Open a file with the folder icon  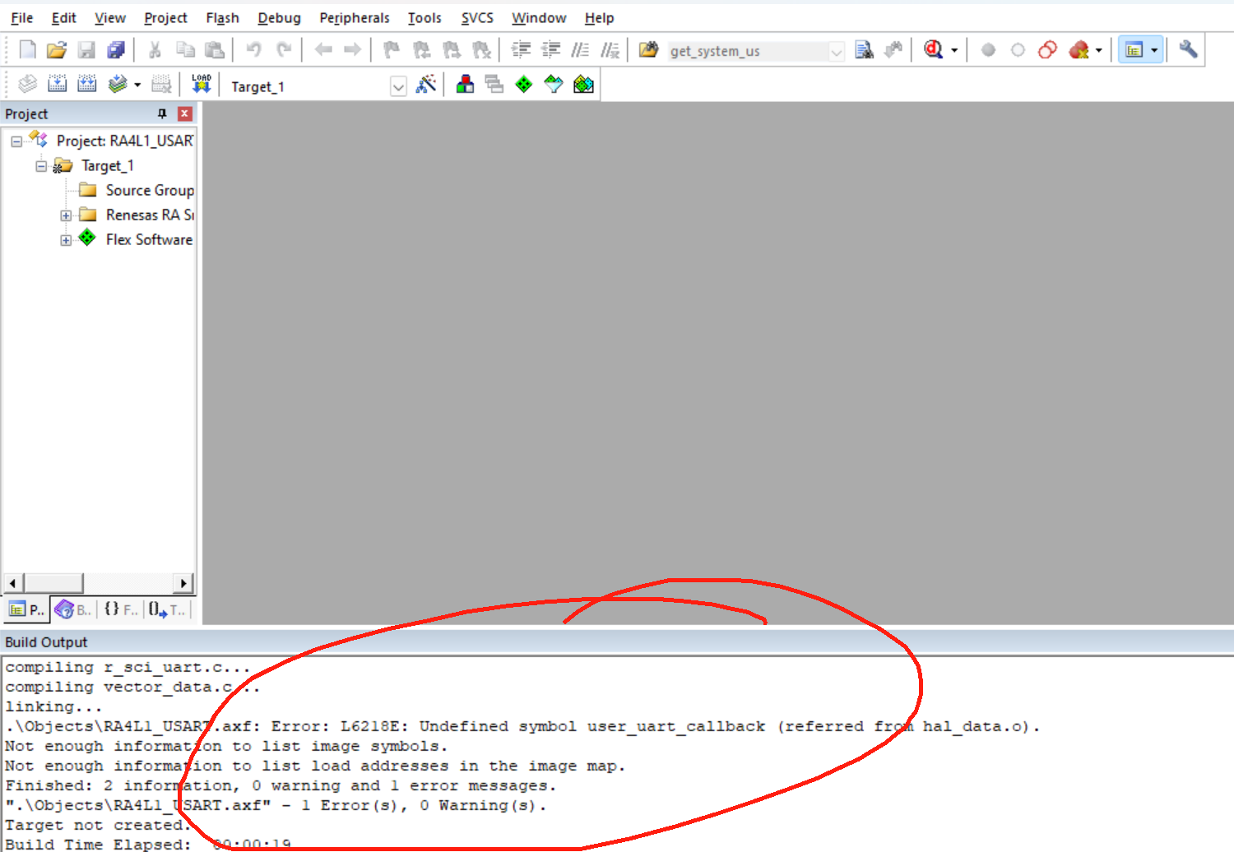tap(56, 50)
